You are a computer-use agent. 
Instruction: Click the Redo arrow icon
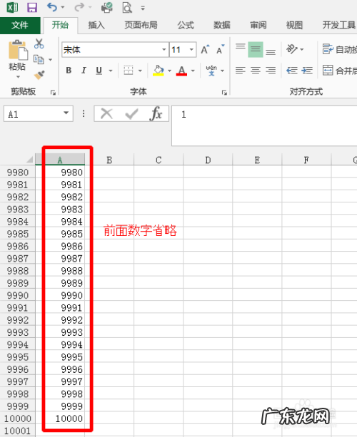click(x=79, y=7)
